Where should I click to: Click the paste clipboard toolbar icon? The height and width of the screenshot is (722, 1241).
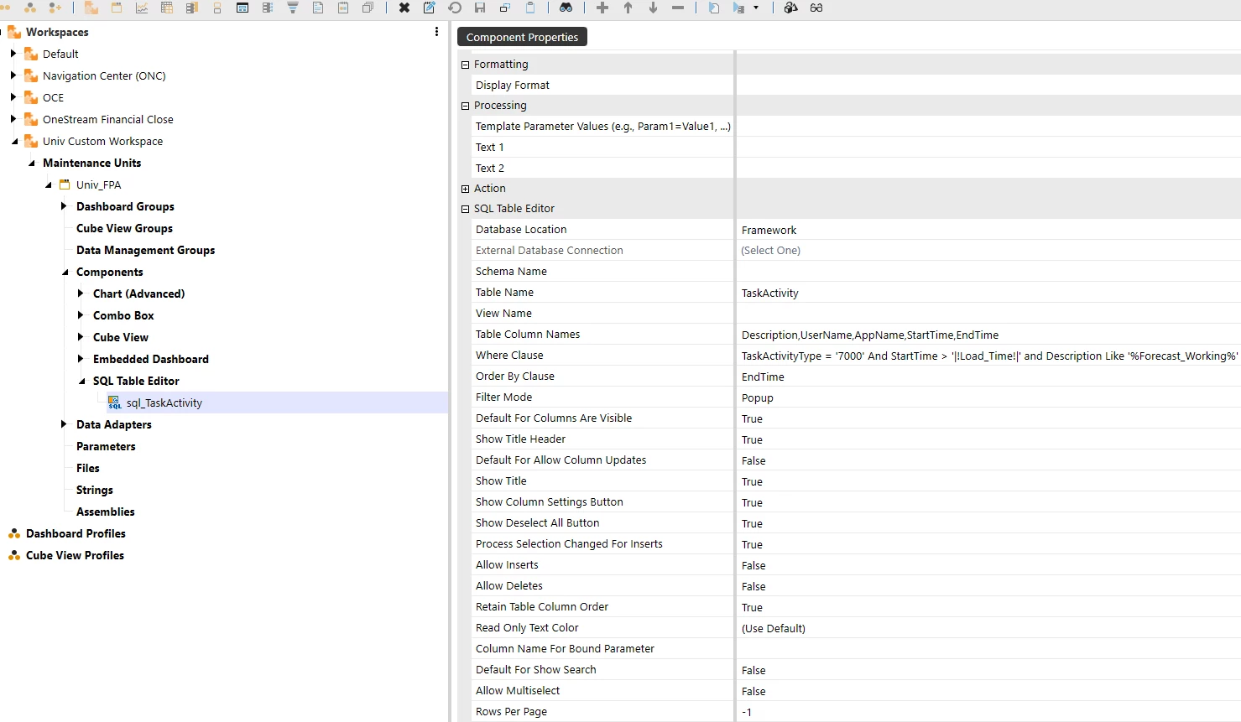pos(530,8)
